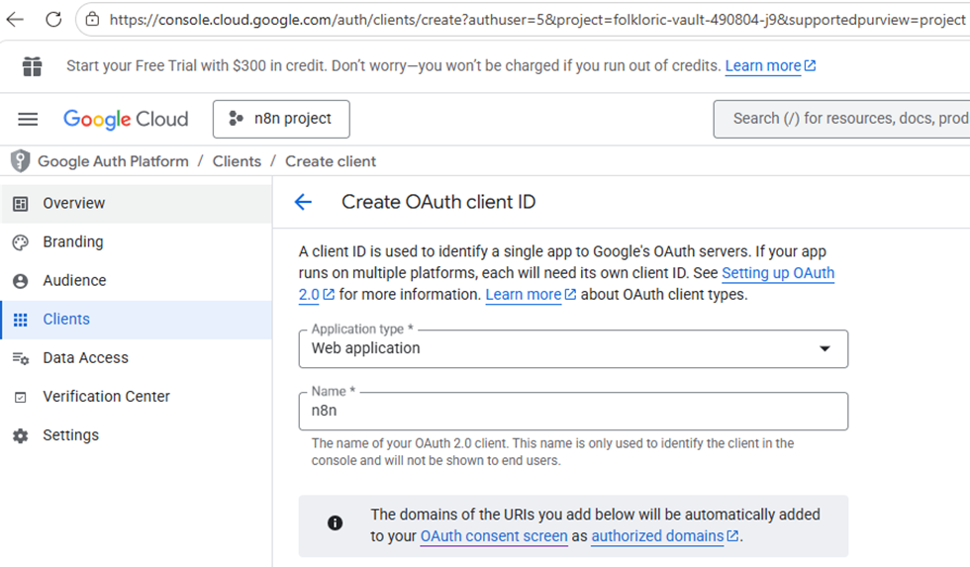The image size is (970, 567).
Task: Click the info icon in the domains notice
Action: [x=336, y=523]
